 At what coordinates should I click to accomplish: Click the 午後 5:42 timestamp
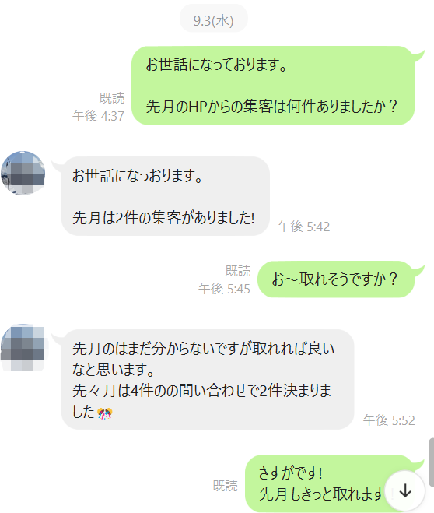(x=304, y=227)
